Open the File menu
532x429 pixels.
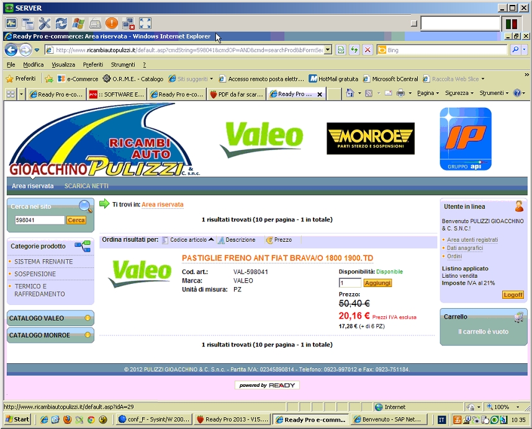click(x=11, y=64)
